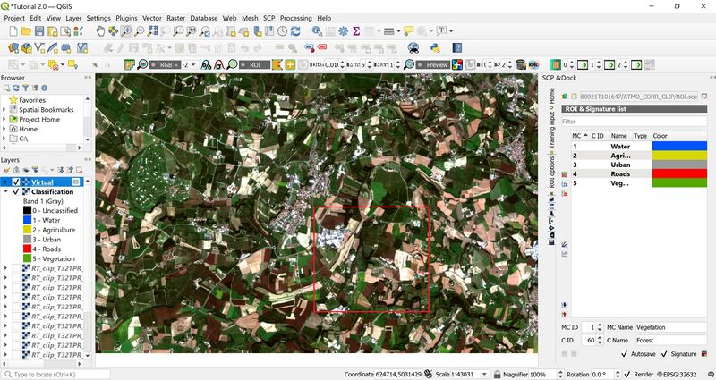Open the Identify Features tool
This screenshot has height=380, width=716.
[x=318, y=31]
